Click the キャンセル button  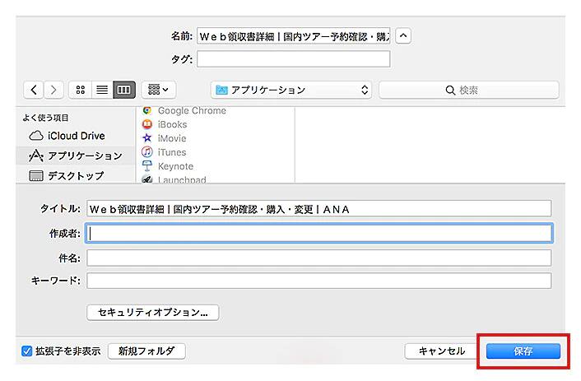442,351
